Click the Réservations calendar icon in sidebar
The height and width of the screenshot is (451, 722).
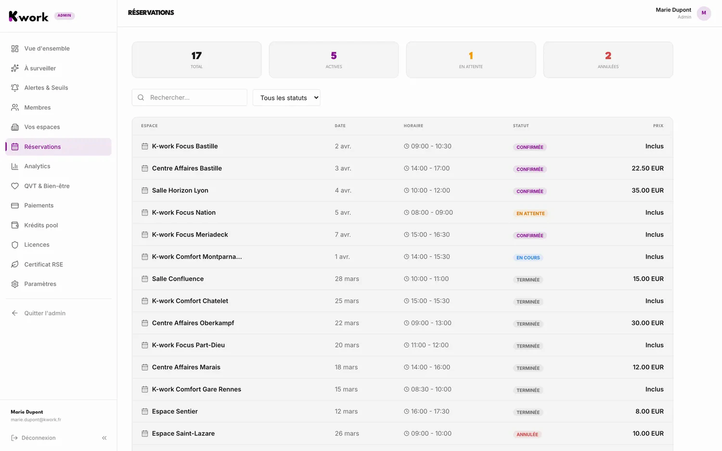pos(15,147)
